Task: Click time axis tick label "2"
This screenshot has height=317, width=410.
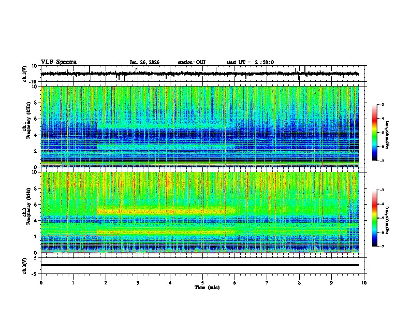Action: (106, 283)
